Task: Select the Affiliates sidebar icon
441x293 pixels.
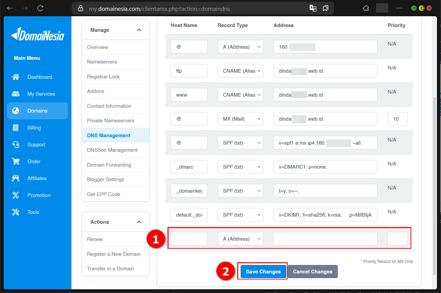Action: (x=16, y=178)
